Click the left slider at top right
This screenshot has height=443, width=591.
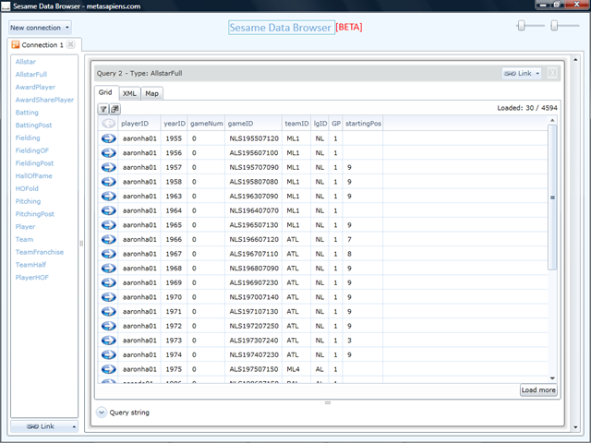click(525, 26)
